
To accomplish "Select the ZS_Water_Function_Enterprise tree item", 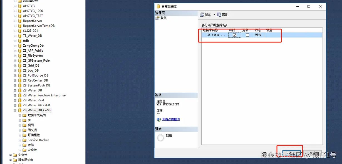I will (x=44, y=95).
